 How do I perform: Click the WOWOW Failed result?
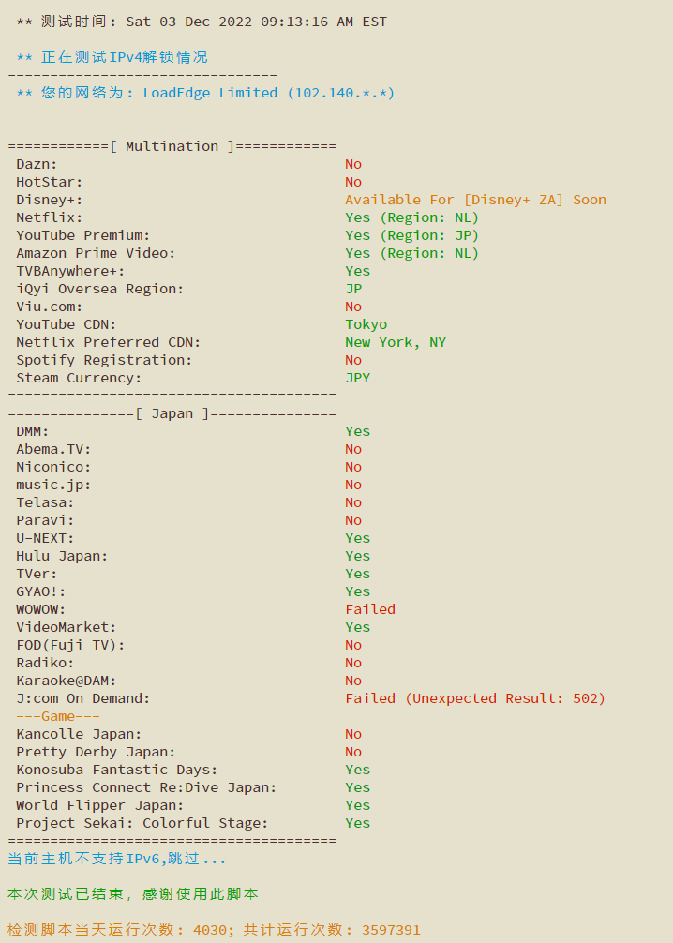pyautogui.click(x=370, y=609)
